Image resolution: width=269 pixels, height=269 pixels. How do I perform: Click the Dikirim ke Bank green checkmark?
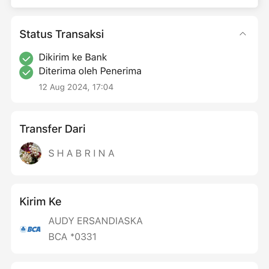26,59
